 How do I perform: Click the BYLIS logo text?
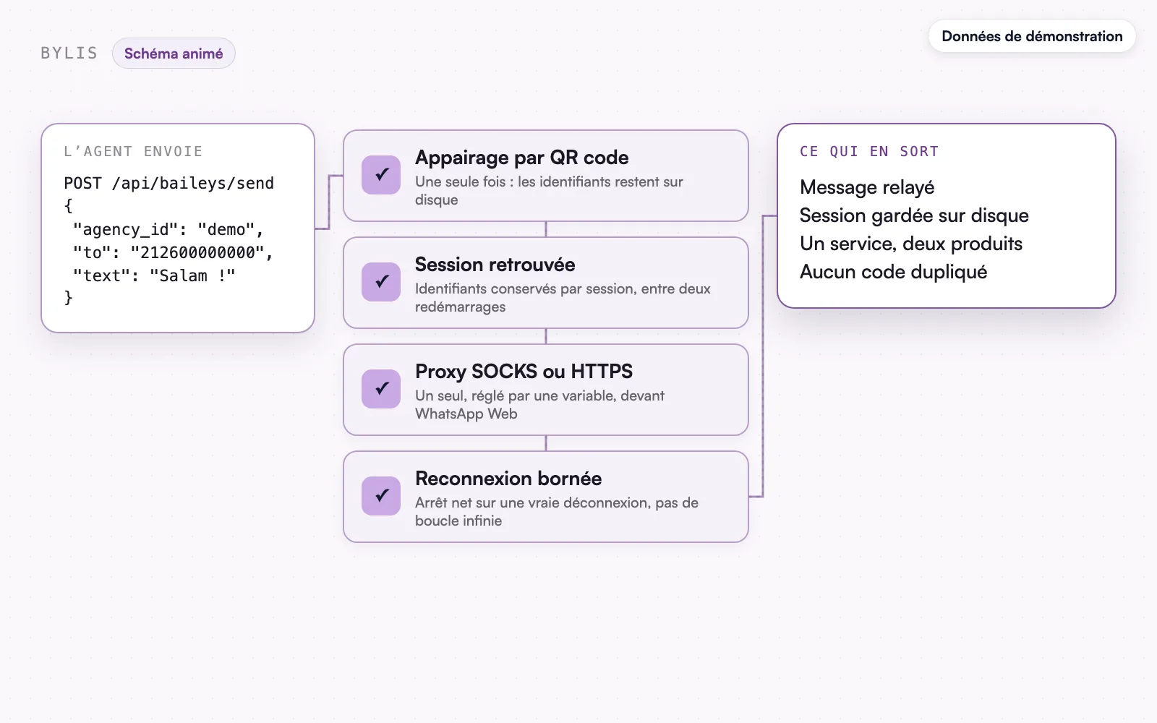pos(69,54)
